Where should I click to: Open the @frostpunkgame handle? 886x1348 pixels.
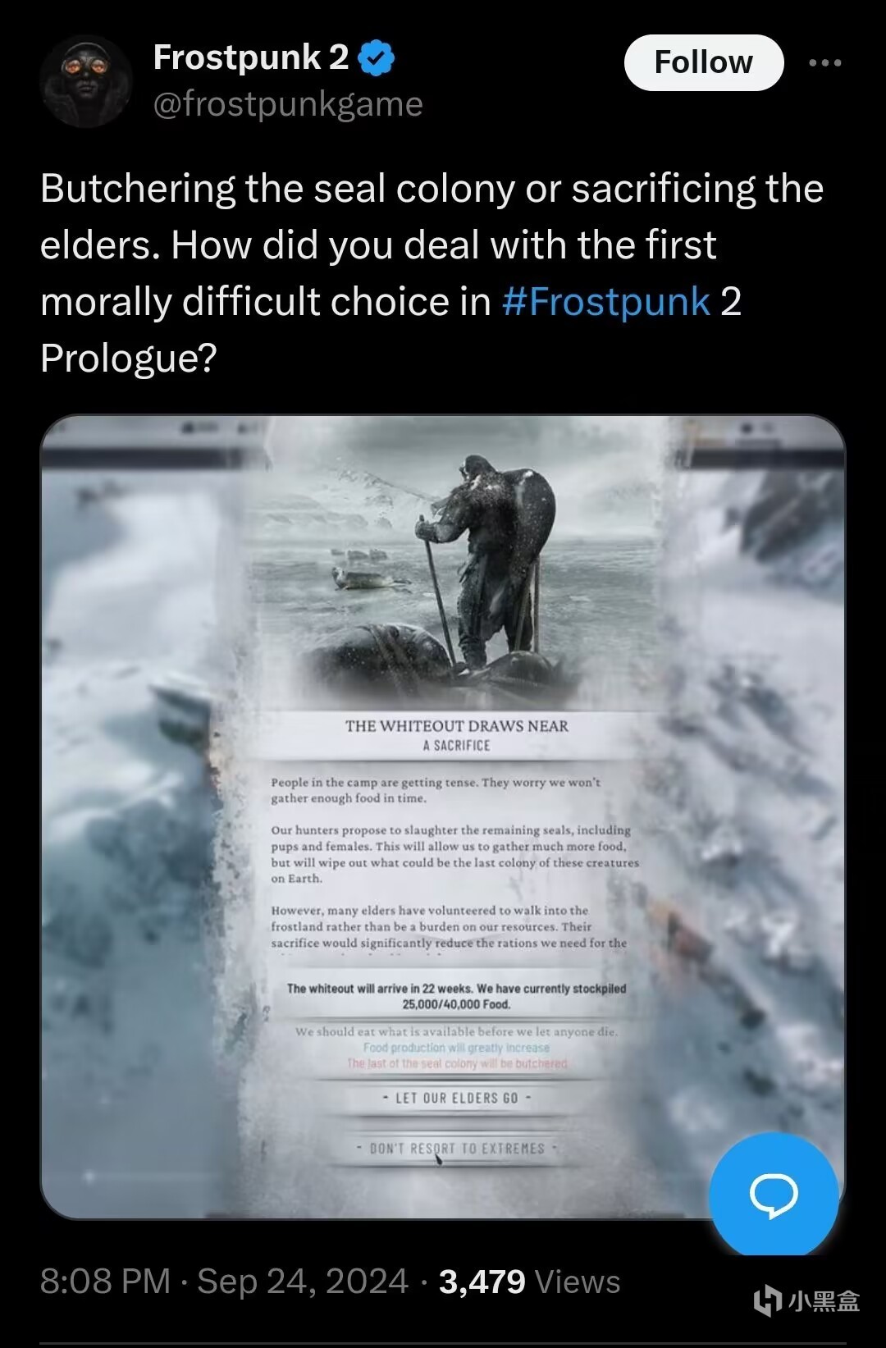tap(288, 104)
